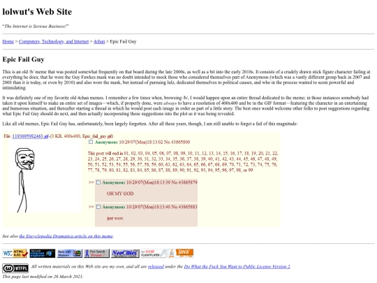Click the WTFPL license logo
Image resolution: width=377 pixels, height=283 pixels.
click(15, 268)
